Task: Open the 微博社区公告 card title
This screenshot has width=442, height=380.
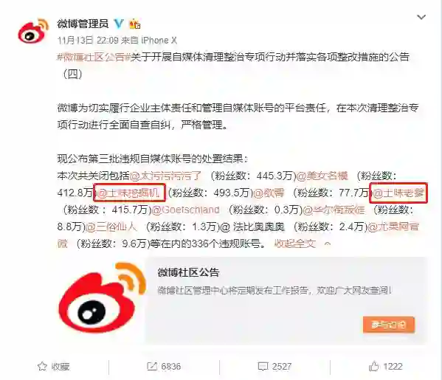Action: 188,272
